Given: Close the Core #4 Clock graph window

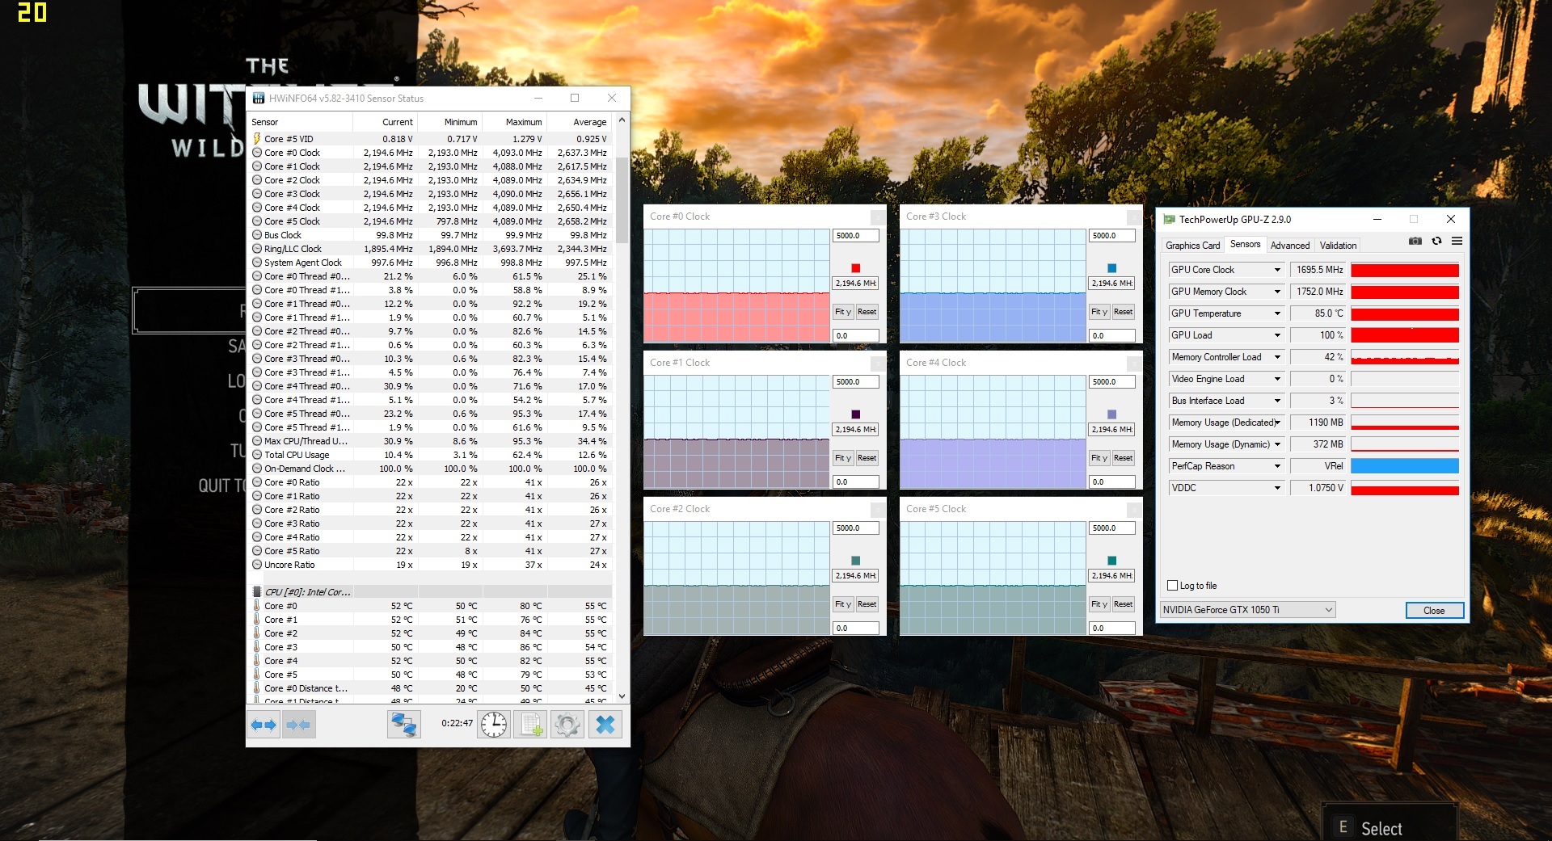Looking at the screenshot, I should (1133, 363).
